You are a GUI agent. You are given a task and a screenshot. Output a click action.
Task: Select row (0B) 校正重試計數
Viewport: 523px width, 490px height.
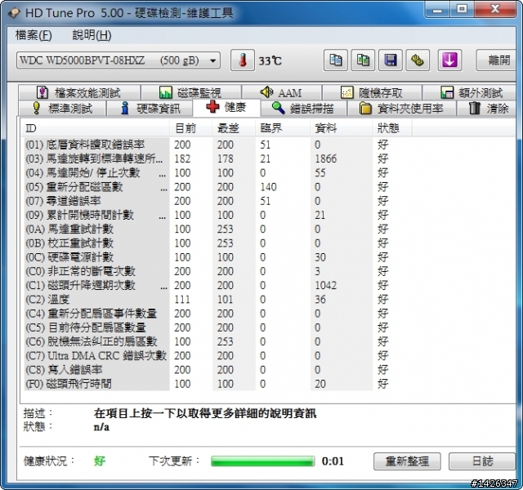(218, 243)
